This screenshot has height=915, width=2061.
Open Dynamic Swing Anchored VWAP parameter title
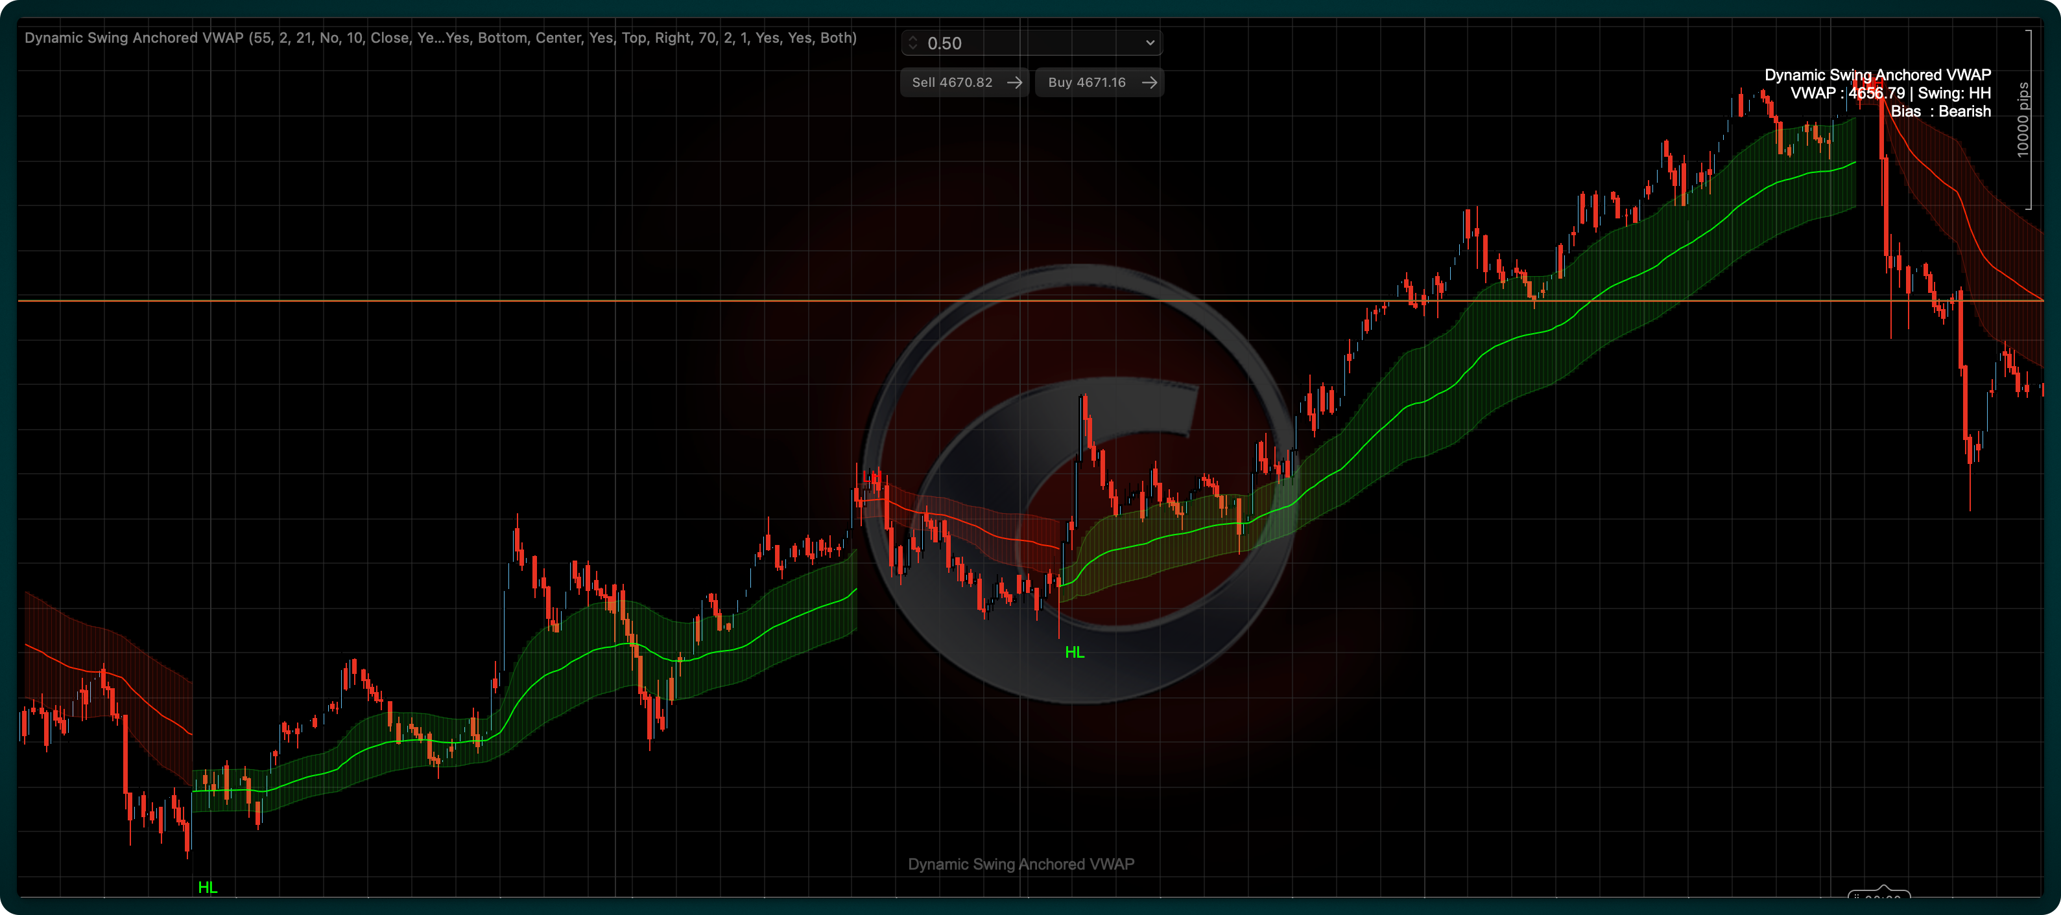click(x=440, y=38)
